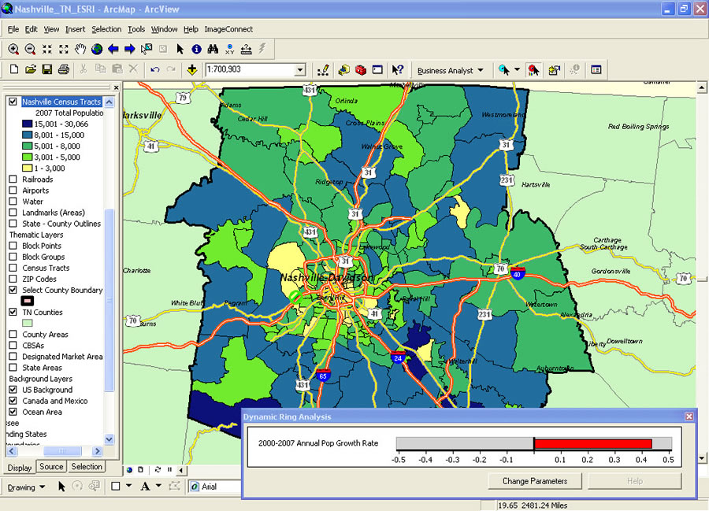Check the Landmarks (Areas) layer
709x511 pixels.
(x=13, y=213)
